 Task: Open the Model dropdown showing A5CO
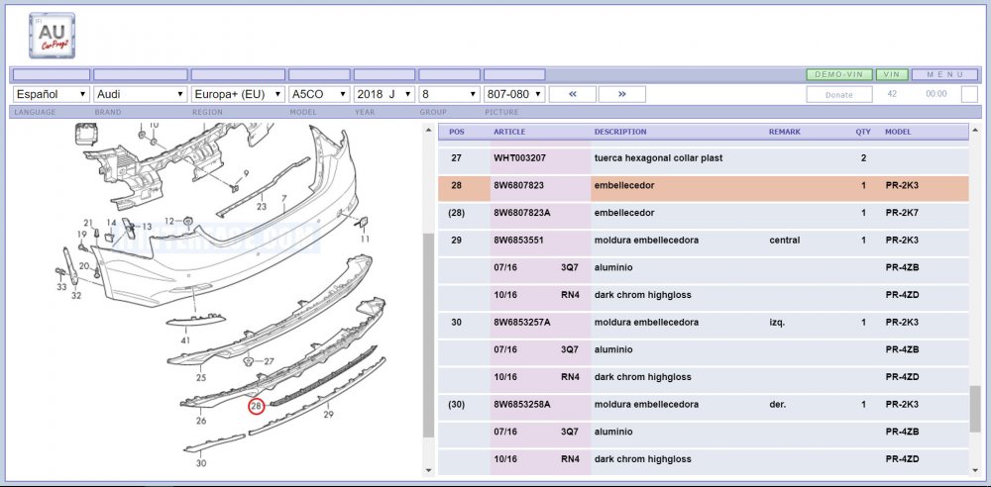click(319, 94)
